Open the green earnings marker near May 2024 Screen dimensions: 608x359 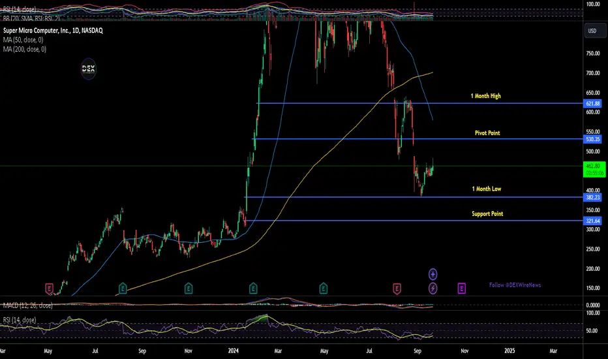pyautogui.click(x=324, y=289)
